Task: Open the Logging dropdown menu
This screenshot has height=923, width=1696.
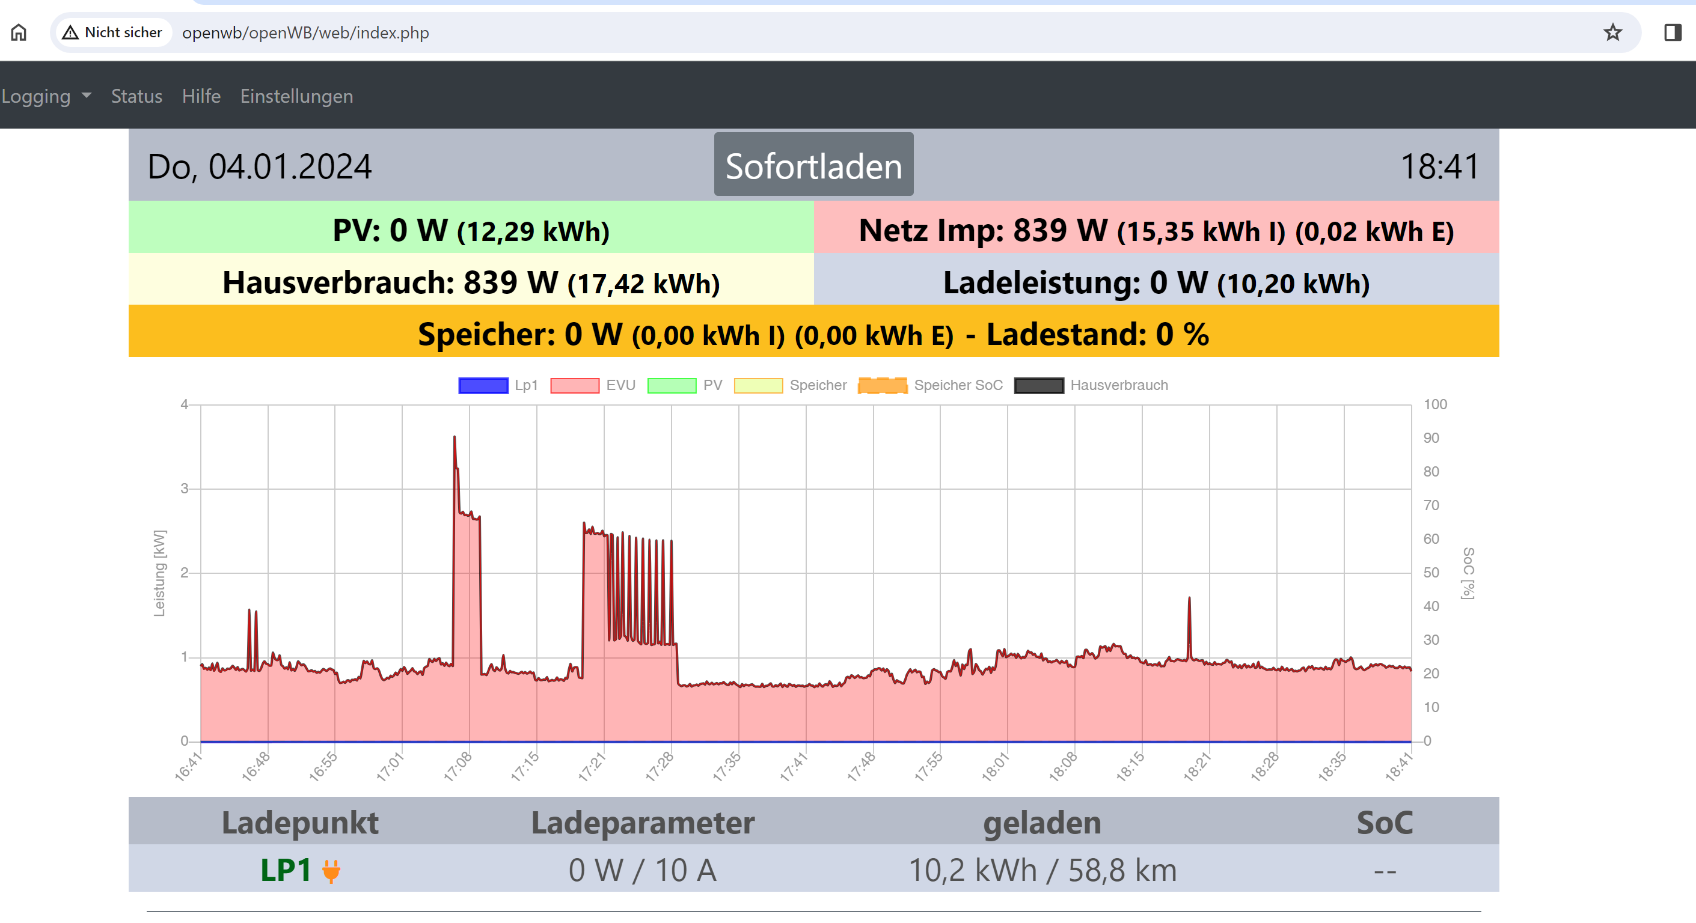Action: 37,96
